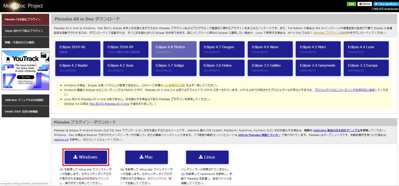
Task: Select Eclipse 3.4 Ganymede tile
Action: (318, 68)
